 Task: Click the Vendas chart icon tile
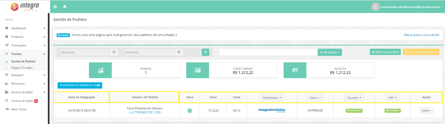point(100,70)
